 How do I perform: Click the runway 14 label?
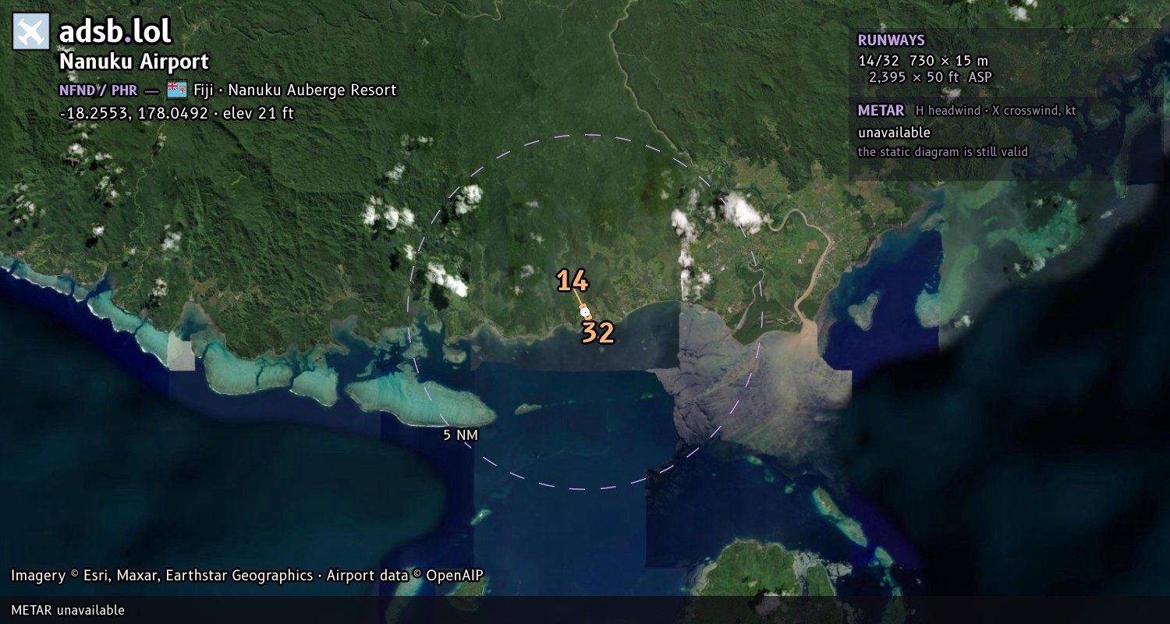coord(572,282)
